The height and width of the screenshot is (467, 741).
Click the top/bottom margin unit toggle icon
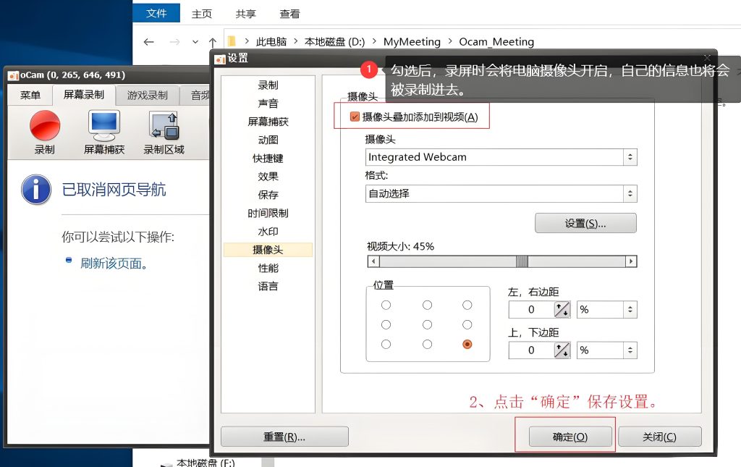(562, 350)
